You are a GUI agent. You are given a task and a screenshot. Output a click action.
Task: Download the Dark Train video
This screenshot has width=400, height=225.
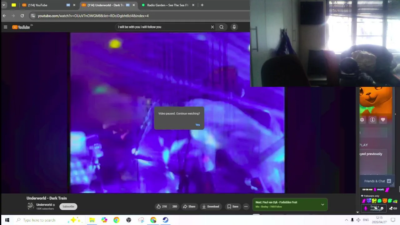(211, 207)
